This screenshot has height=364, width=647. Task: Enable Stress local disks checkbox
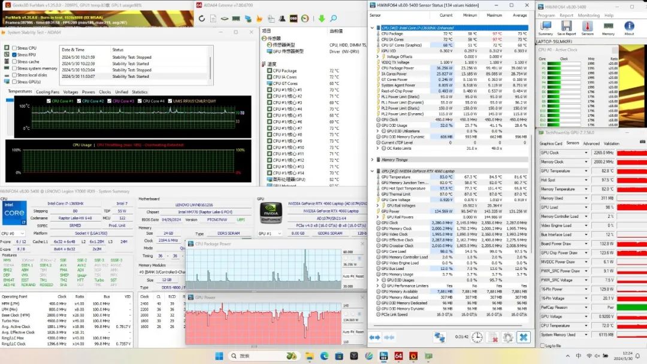[14, 75]
